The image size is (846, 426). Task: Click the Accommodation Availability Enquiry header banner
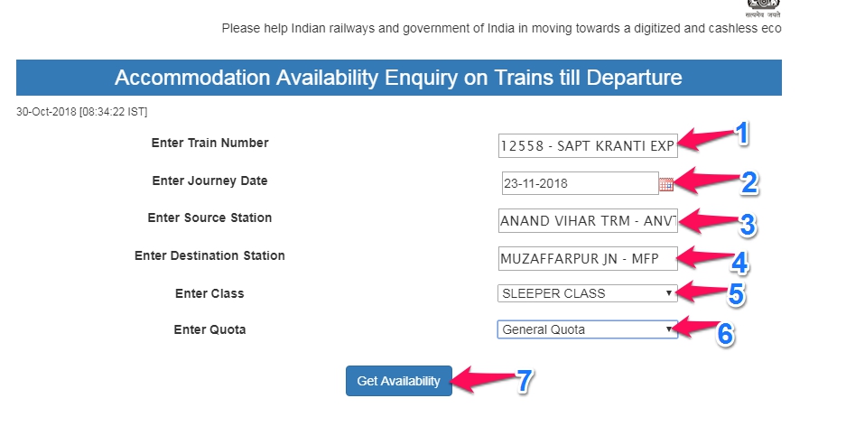tap(398, 78)
